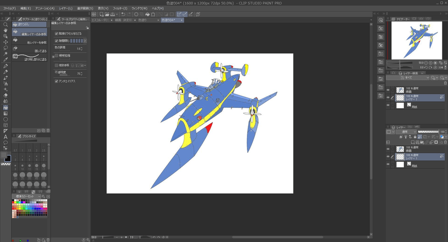Hide the 線画 layer in the Layer panel
The width and height of the screenshot is (448, 242).
tap(388, 149)
